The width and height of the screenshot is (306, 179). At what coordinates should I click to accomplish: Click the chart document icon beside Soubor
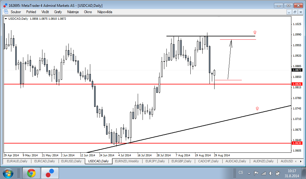tap(6, 12)
